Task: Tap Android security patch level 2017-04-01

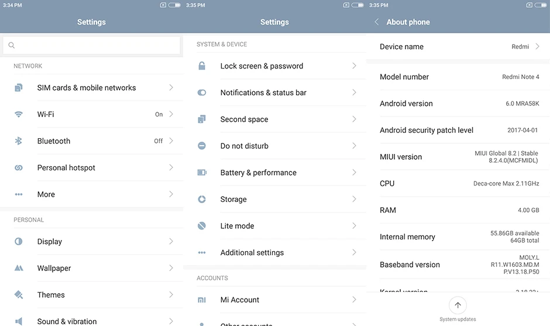Action: pyautogui.click(x=522, y=130)
